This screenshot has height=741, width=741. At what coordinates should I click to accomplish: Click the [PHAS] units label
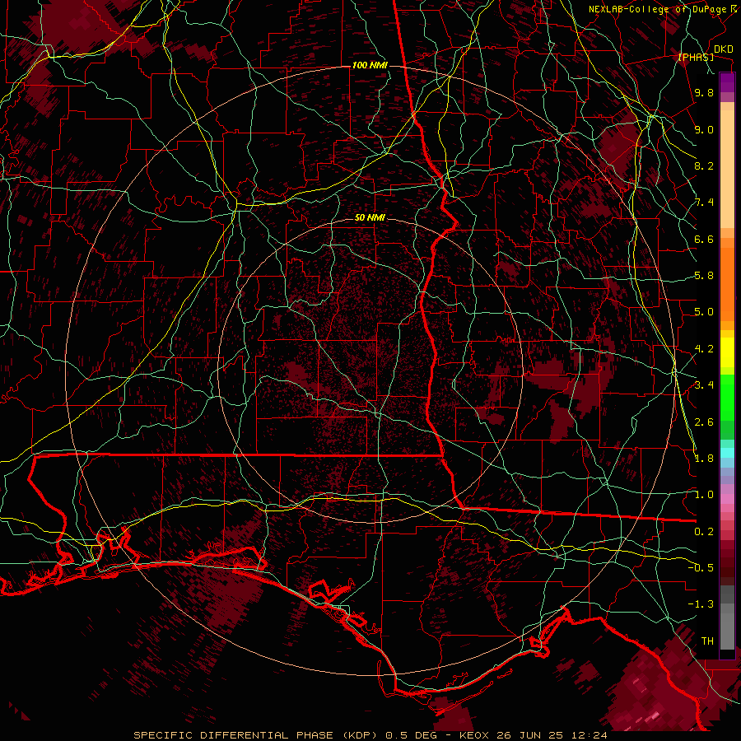[696, 58]
